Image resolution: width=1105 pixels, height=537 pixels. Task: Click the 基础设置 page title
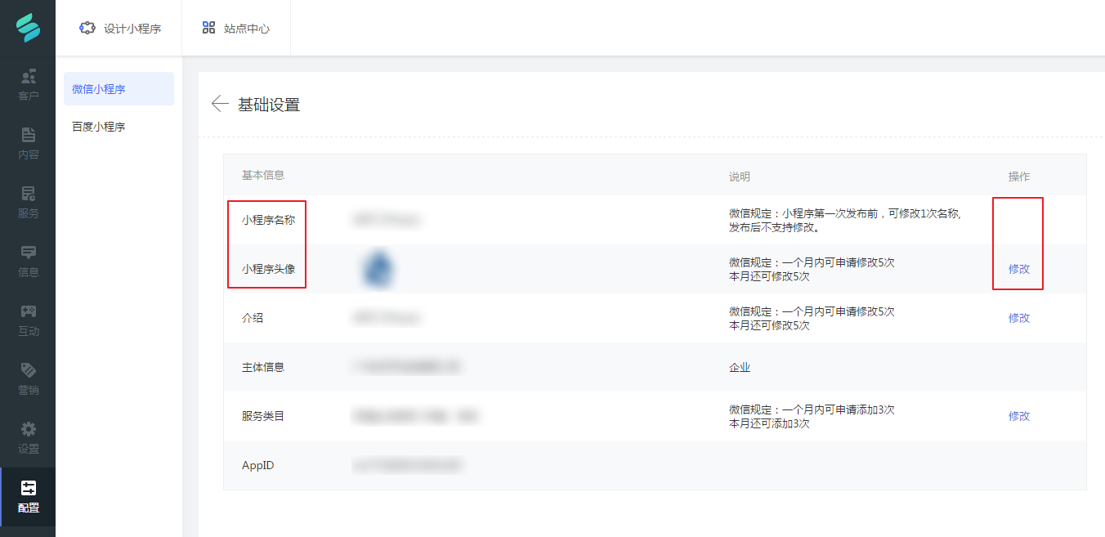tap(269, 105)
